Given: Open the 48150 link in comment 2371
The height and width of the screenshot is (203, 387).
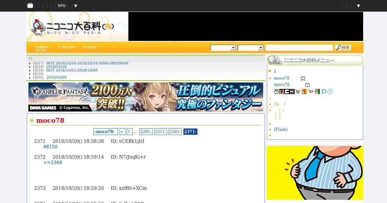Looking at the screenshot, I should pos(50,147).
